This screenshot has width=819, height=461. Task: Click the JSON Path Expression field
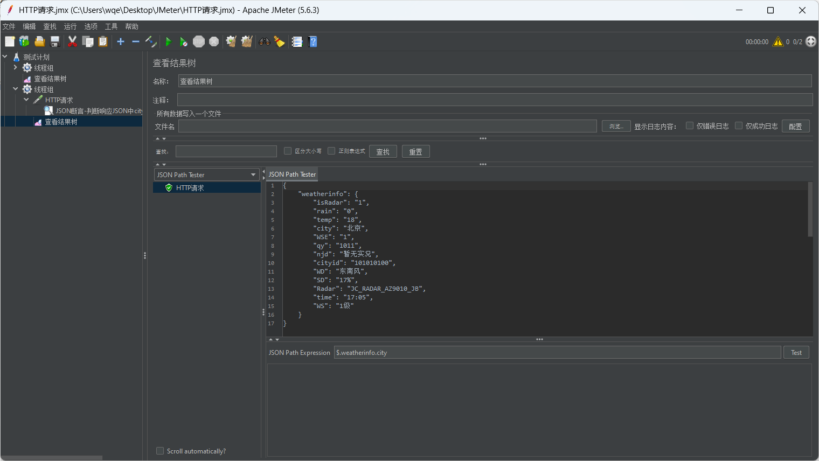pyautogui.click(x=558, y=352)
